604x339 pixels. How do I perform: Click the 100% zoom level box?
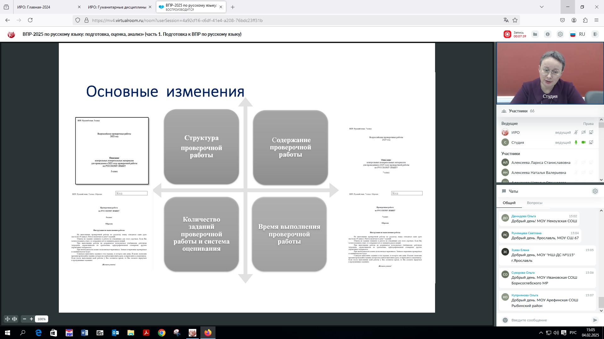[x=42, y=319]
